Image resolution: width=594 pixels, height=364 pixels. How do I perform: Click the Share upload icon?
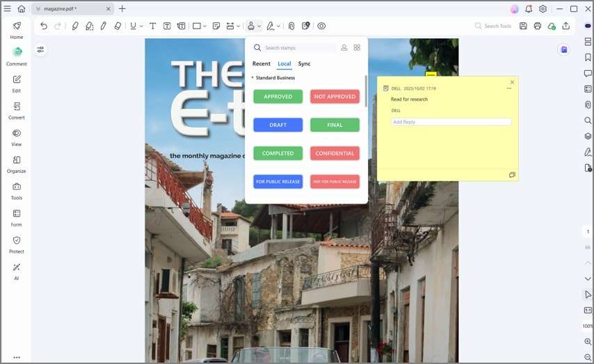point(566,26)
